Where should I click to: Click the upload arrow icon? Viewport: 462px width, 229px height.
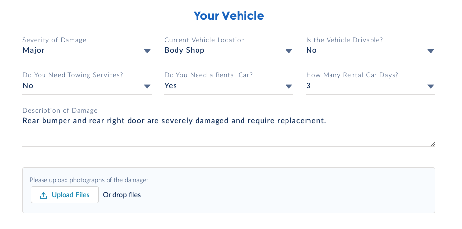pos(44,195)
